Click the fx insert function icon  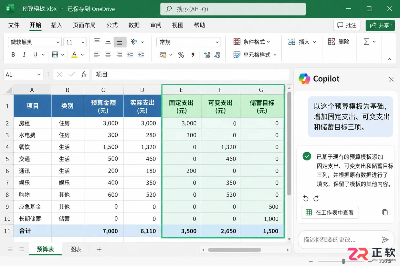point(84,74)
